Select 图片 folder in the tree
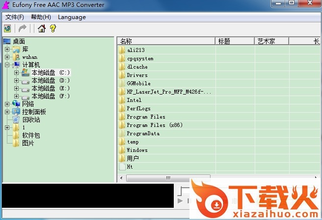Screen dimensions: 322x220 click(x=28, y=143)
